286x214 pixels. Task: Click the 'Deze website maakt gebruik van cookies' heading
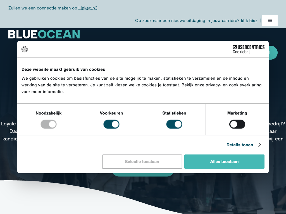click(x=63, y=69)
